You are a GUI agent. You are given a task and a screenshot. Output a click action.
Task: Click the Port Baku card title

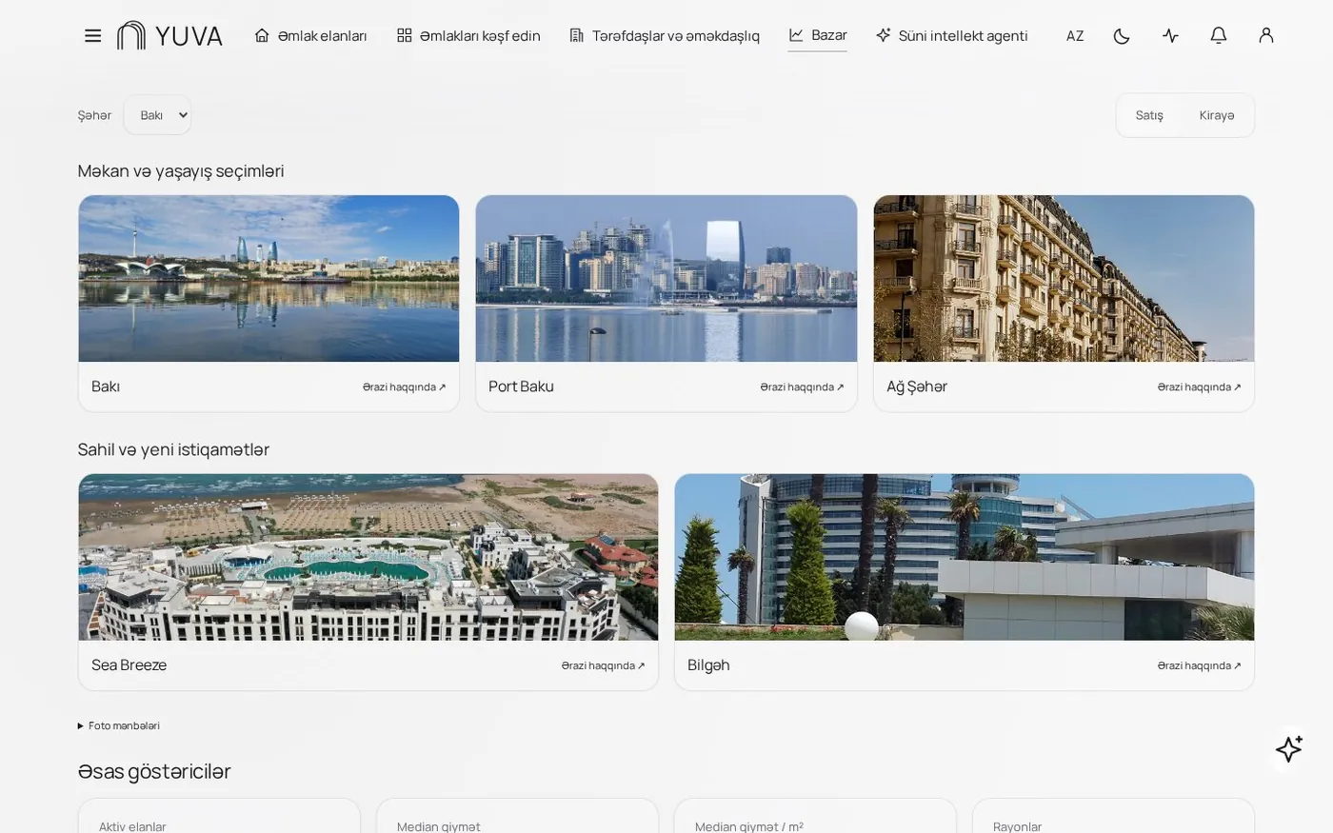click(521, 387)
